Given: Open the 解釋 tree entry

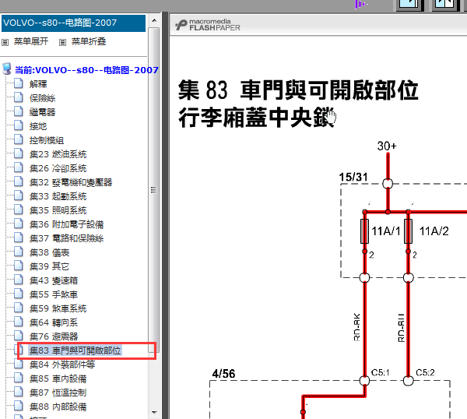Looking at the screenshot, I should click(x=38, y=84).
